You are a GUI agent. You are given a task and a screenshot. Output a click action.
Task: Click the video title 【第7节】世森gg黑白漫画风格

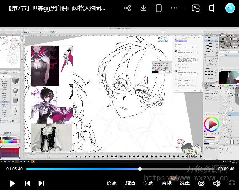(56, 8)
